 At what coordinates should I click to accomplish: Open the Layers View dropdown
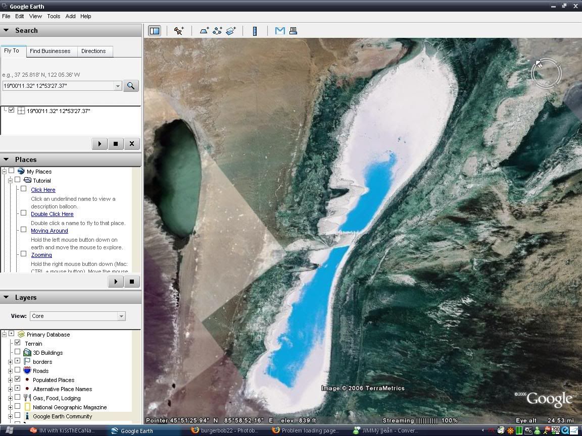121,316
